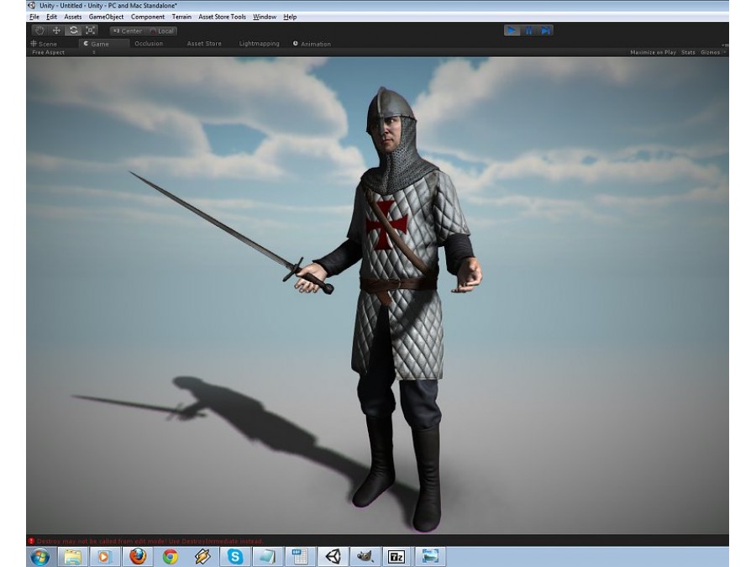Open the Terrain menu
This screenshot has height=567, width=756.
point(181,17)
